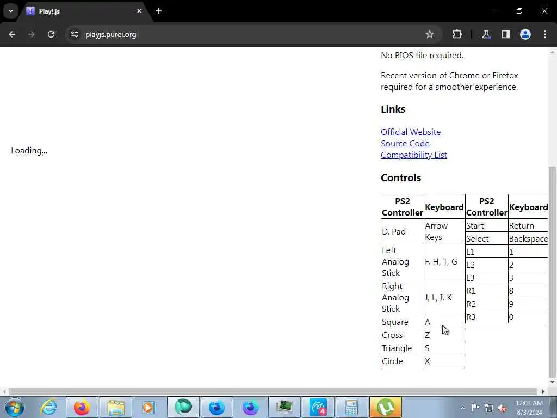Click the R3 table cell
This screenshot has height=418, width=557.
tap(486, 317)
